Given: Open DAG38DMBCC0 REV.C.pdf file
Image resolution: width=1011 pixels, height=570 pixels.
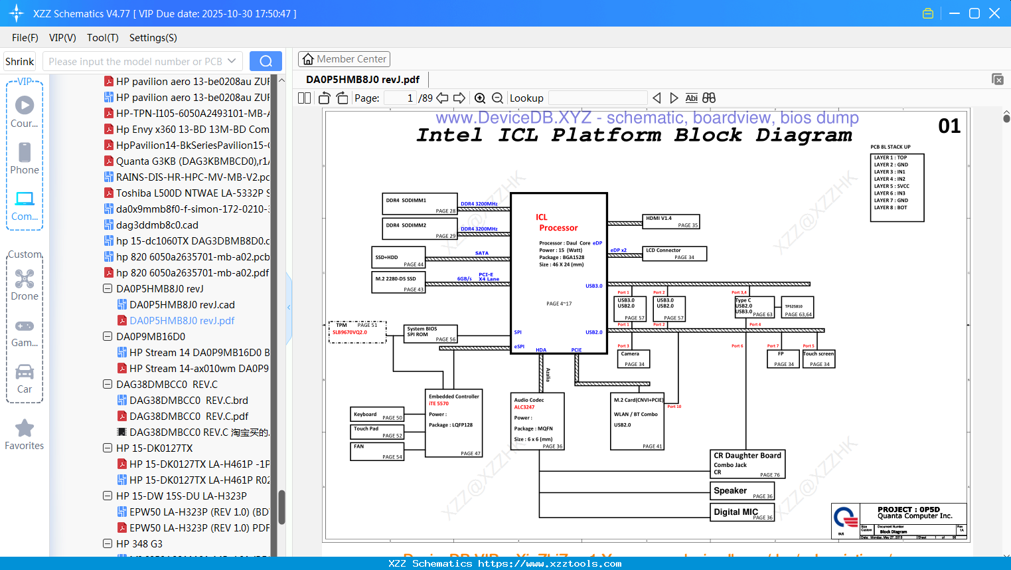Looking at the screenshot, I should click(x=183, y=417).
